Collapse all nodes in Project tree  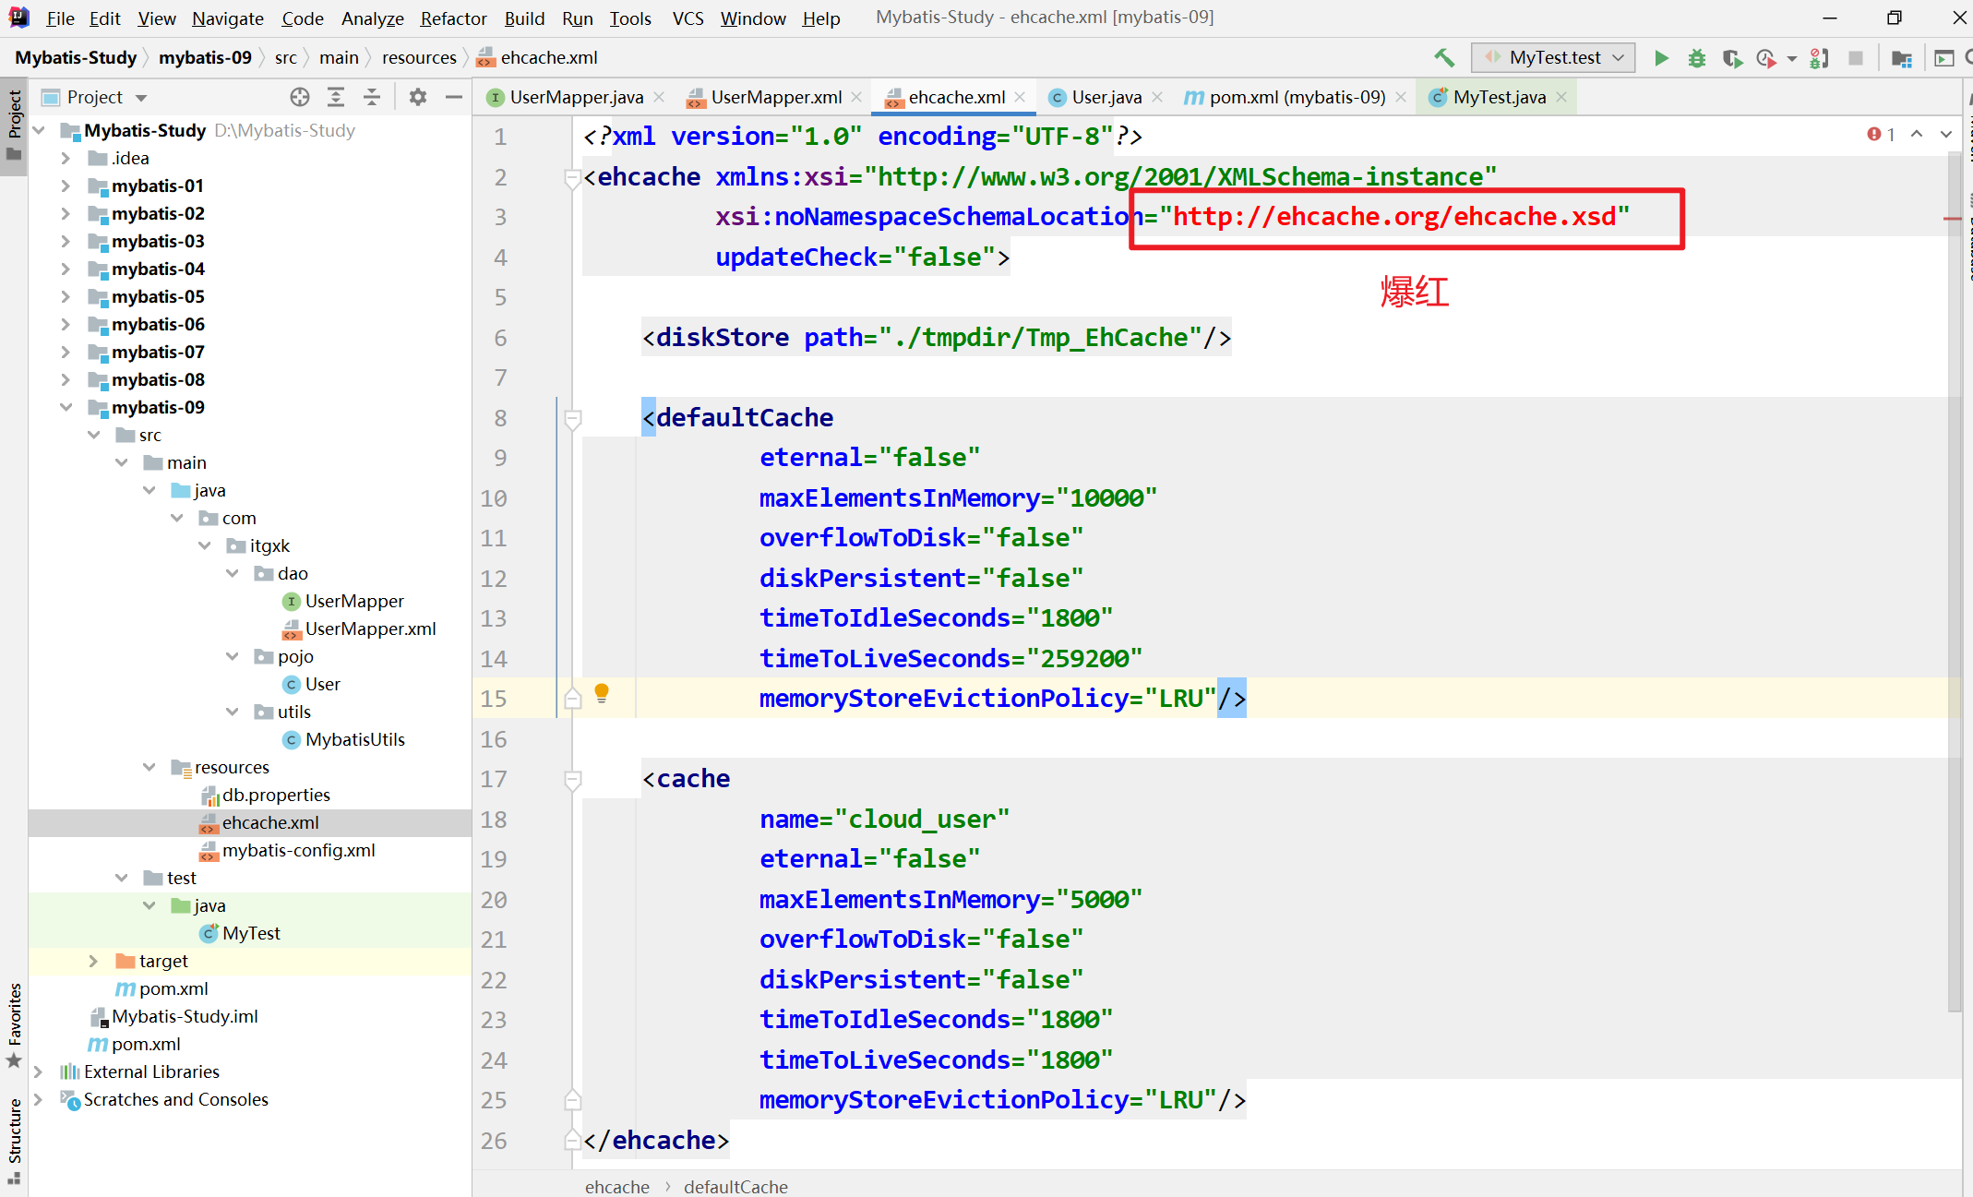(x=372, y=97)
